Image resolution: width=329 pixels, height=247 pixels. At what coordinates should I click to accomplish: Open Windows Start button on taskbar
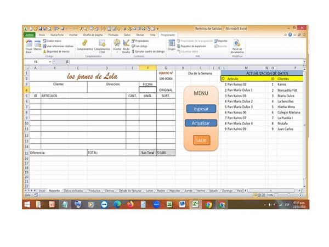click(x=27, y=204)
